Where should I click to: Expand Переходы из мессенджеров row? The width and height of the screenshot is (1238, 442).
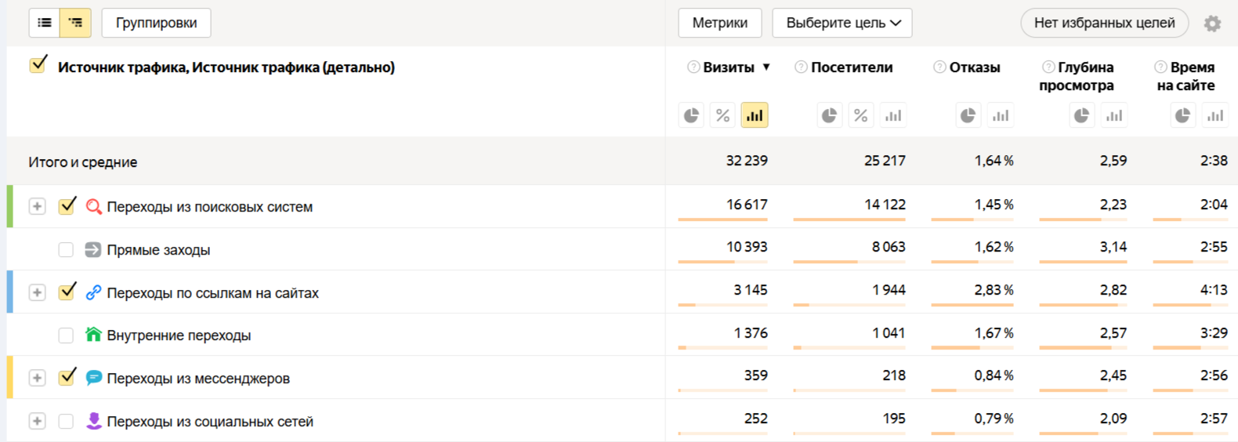pos(37,378)
